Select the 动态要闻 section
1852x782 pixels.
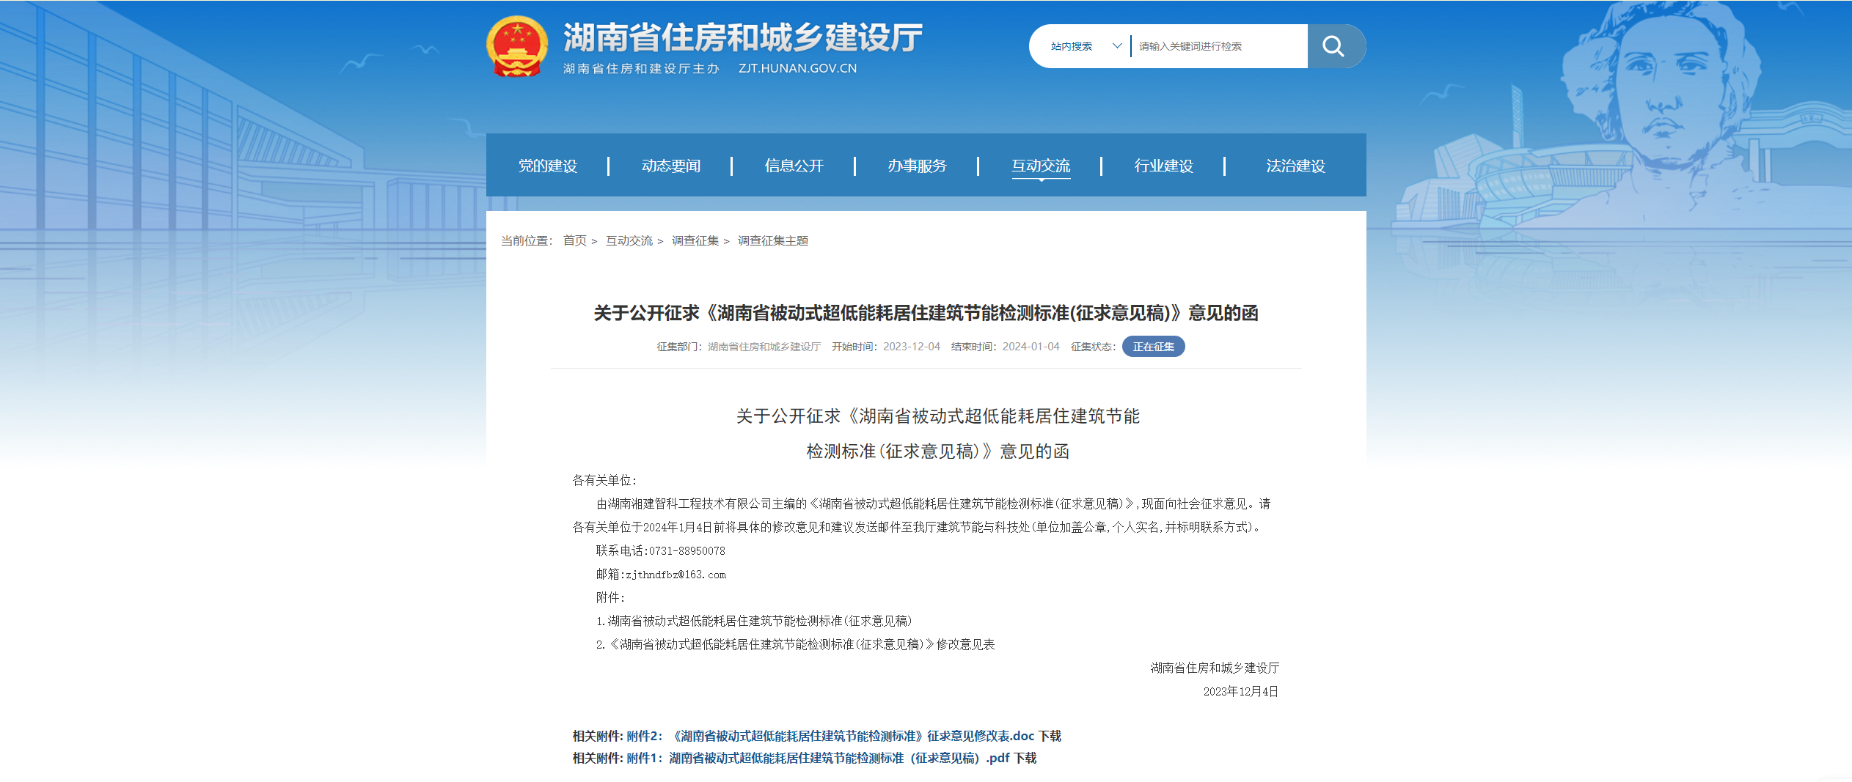pos(670,166)
